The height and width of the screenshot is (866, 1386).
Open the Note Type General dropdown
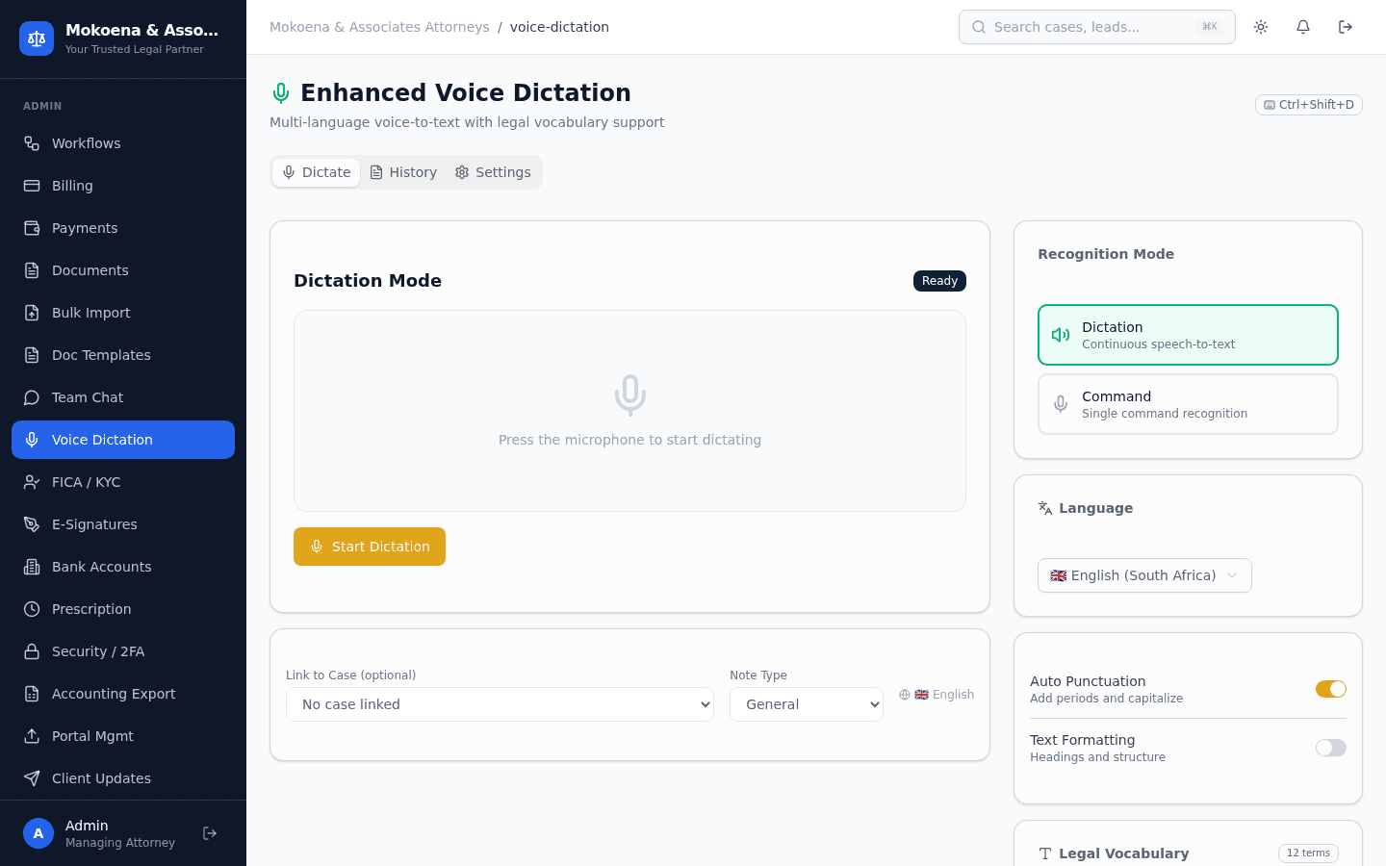tap(807, 704)
